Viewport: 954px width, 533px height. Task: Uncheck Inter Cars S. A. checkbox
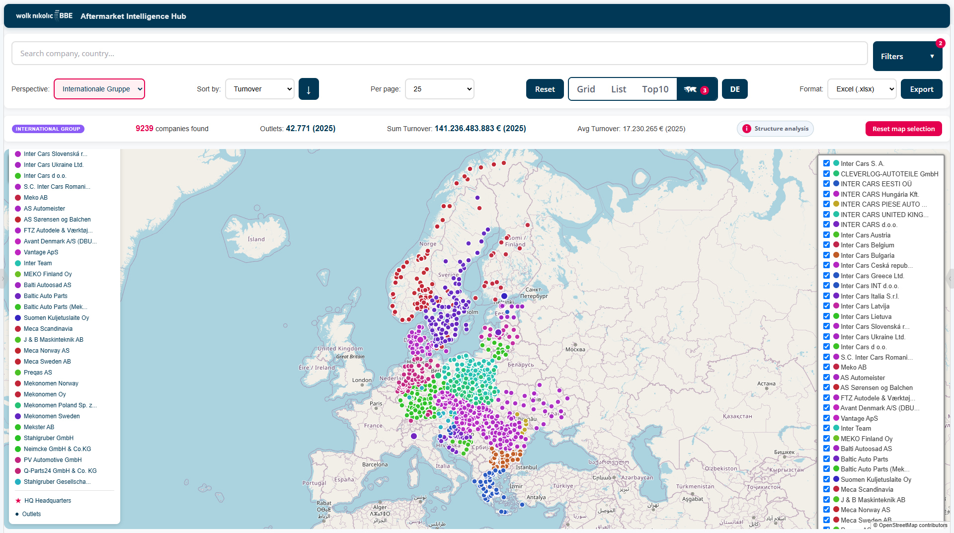tap(826, 163)
